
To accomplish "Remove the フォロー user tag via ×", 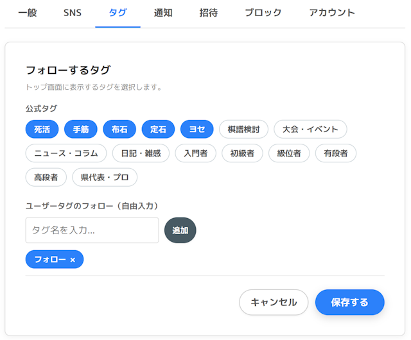I will pos(73,260).
